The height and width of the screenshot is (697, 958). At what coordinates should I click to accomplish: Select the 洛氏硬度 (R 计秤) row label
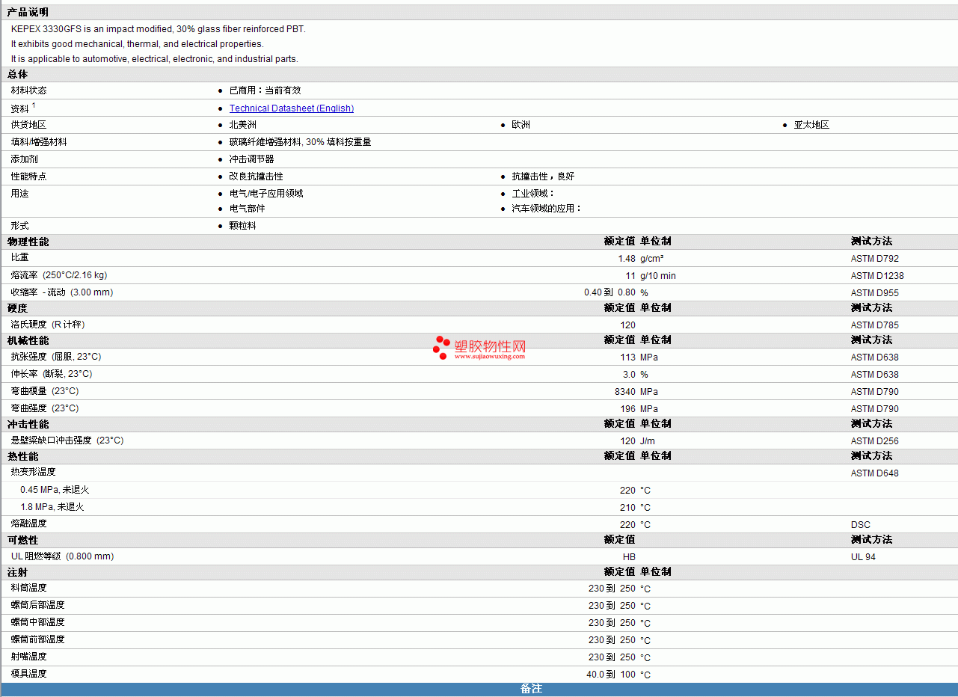point(48,325)
